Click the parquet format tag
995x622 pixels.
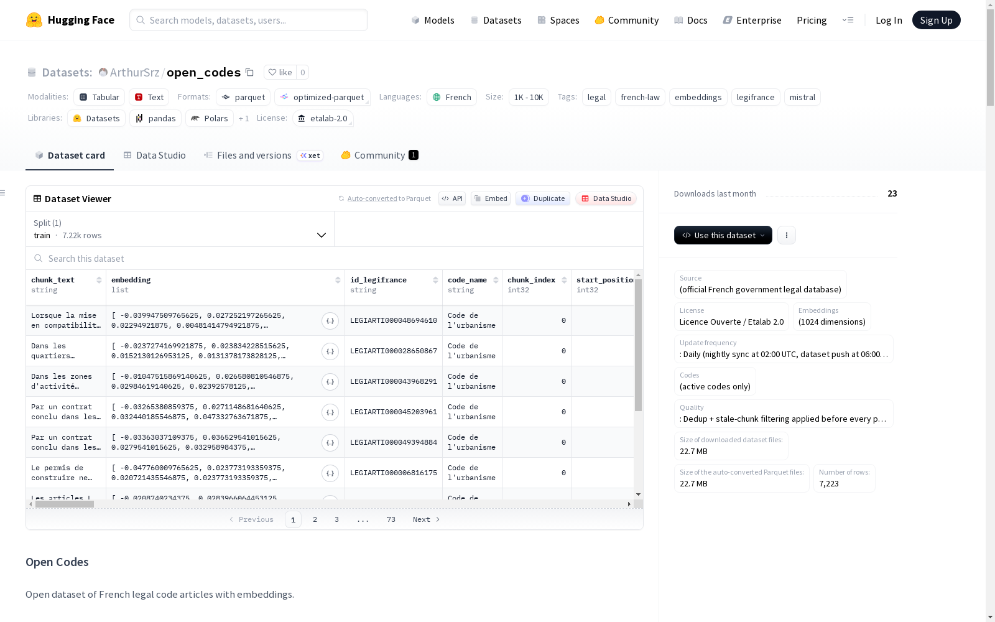pos(243,97)
